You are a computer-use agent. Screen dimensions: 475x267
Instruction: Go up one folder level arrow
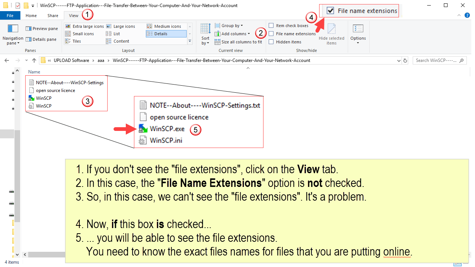pyautogui.click(x=34, y=60)
